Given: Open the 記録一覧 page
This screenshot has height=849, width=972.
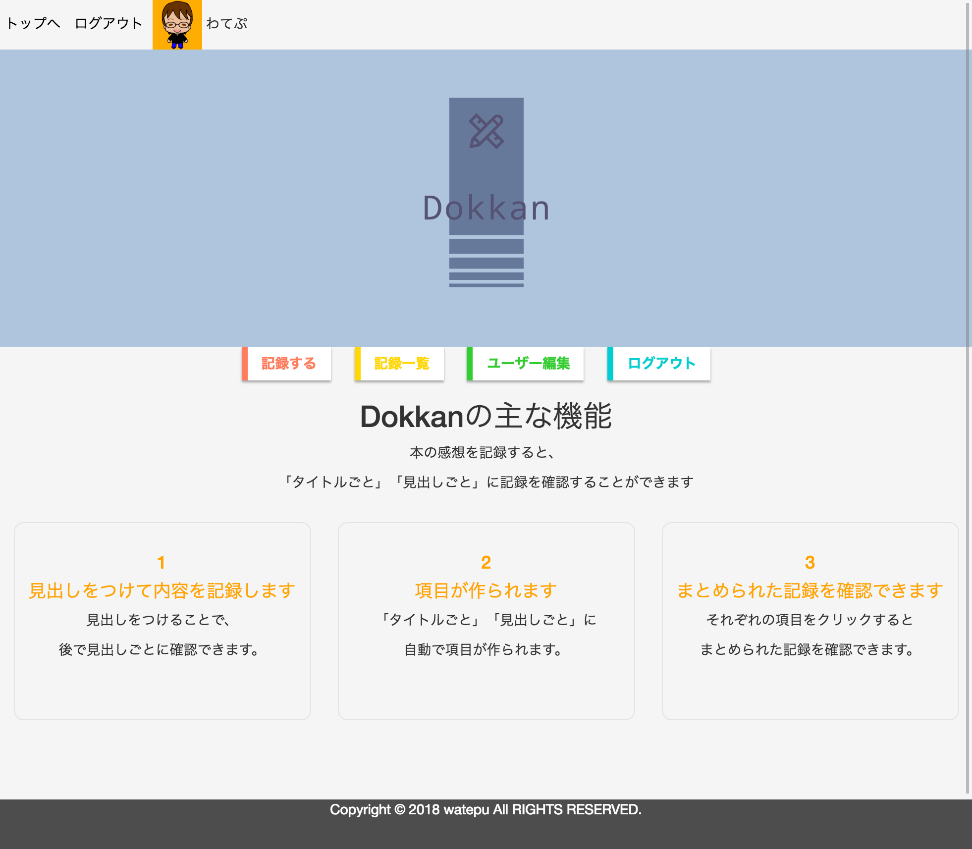Looking at the screenshot, I should pyautogui.click(x=401, y=363).
